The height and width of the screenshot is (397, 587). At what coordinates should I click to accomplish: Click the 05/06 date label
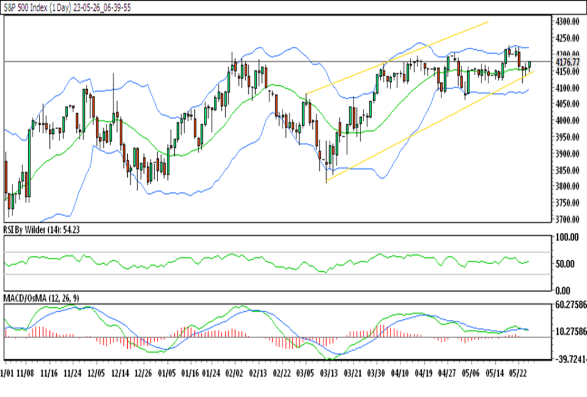coord(471,373)
